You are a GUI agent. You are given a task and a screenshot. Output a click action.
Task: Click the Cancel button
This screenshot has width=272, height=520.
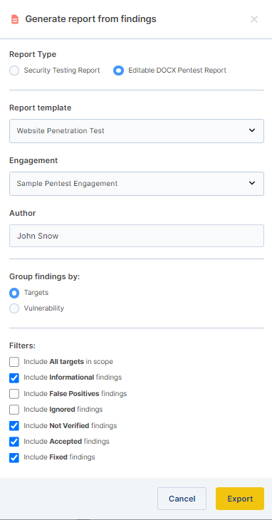182,499
